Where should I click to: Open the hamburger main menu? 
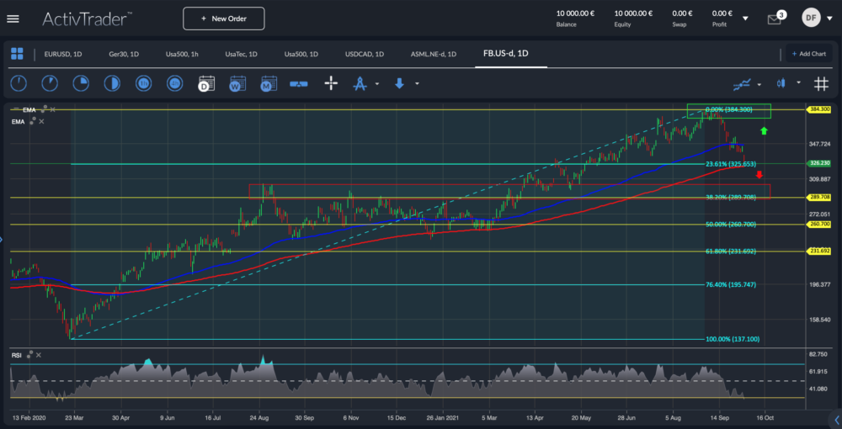point(13,19)
